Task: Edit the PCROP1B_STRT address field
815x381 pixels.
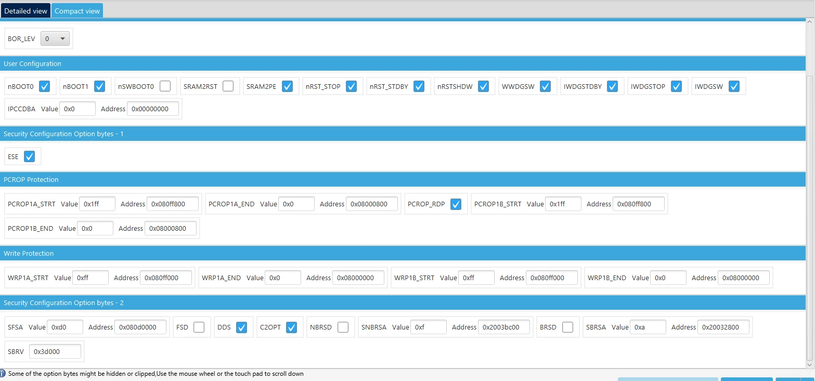Action: (x=639, y=204)
